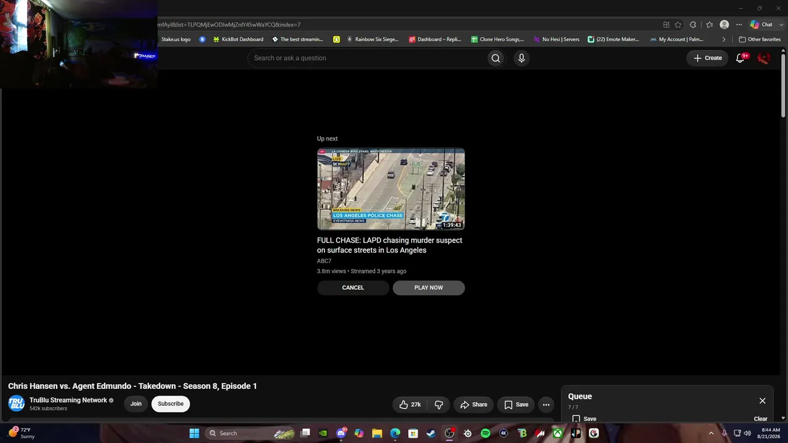
Task: Open The best streaming bookmark
Action: (297, 39)
